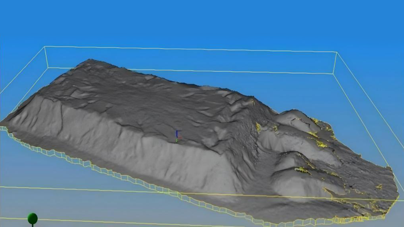Select the bounding box's top back edge line
Viewport: 404px width, 227px height.
187,49
